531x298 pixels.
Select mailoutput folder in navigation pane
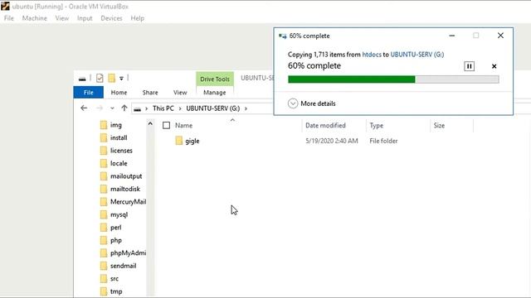pyautogui.click(x=126, y=176)
